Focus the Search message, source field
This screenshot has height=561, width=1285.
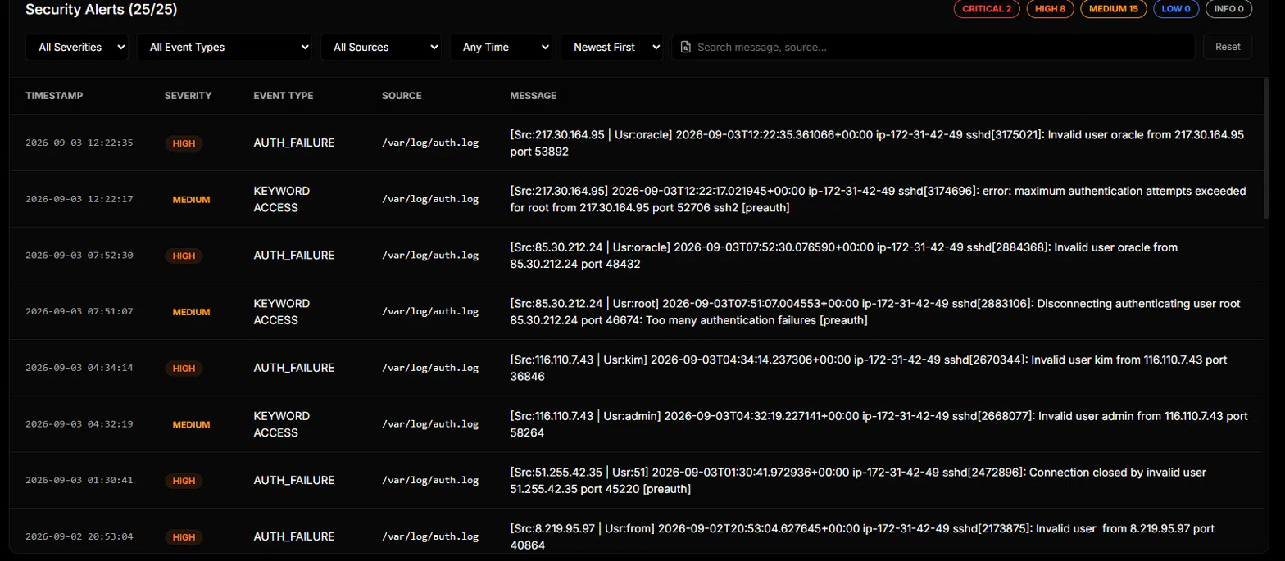coord(933,47)
